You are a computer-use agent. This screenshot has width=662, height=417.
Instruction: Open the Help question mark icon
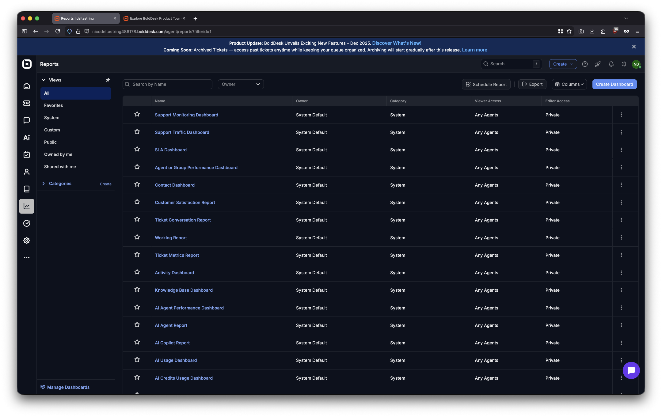coord(585,64)
